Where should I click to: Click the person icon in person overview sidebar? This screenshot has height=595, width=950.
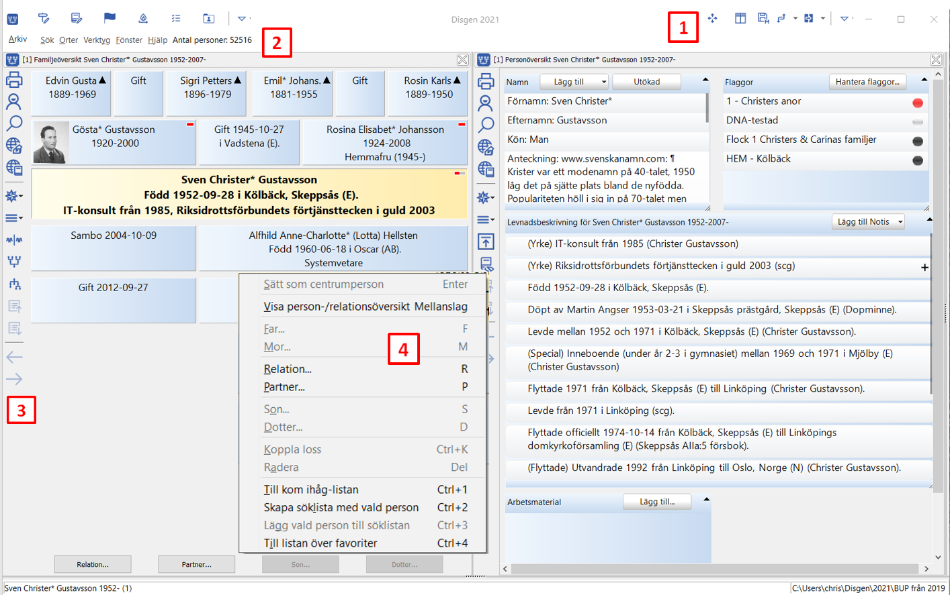485,103
